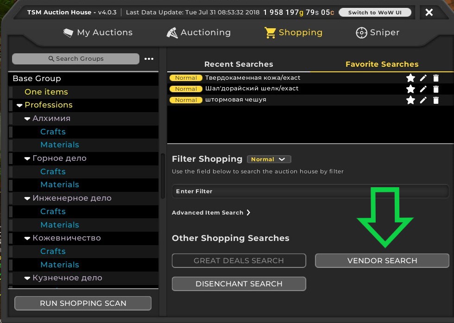Collapse the Инженерное дело group

pyautogui.click(x=27, y=198)
